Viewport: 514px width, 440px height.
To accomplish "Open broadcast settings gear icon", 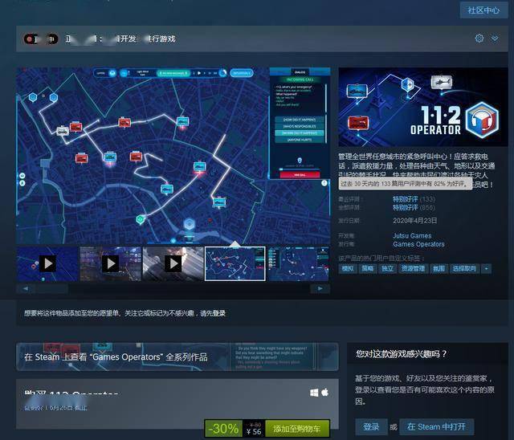I will (x=479, y=39).
